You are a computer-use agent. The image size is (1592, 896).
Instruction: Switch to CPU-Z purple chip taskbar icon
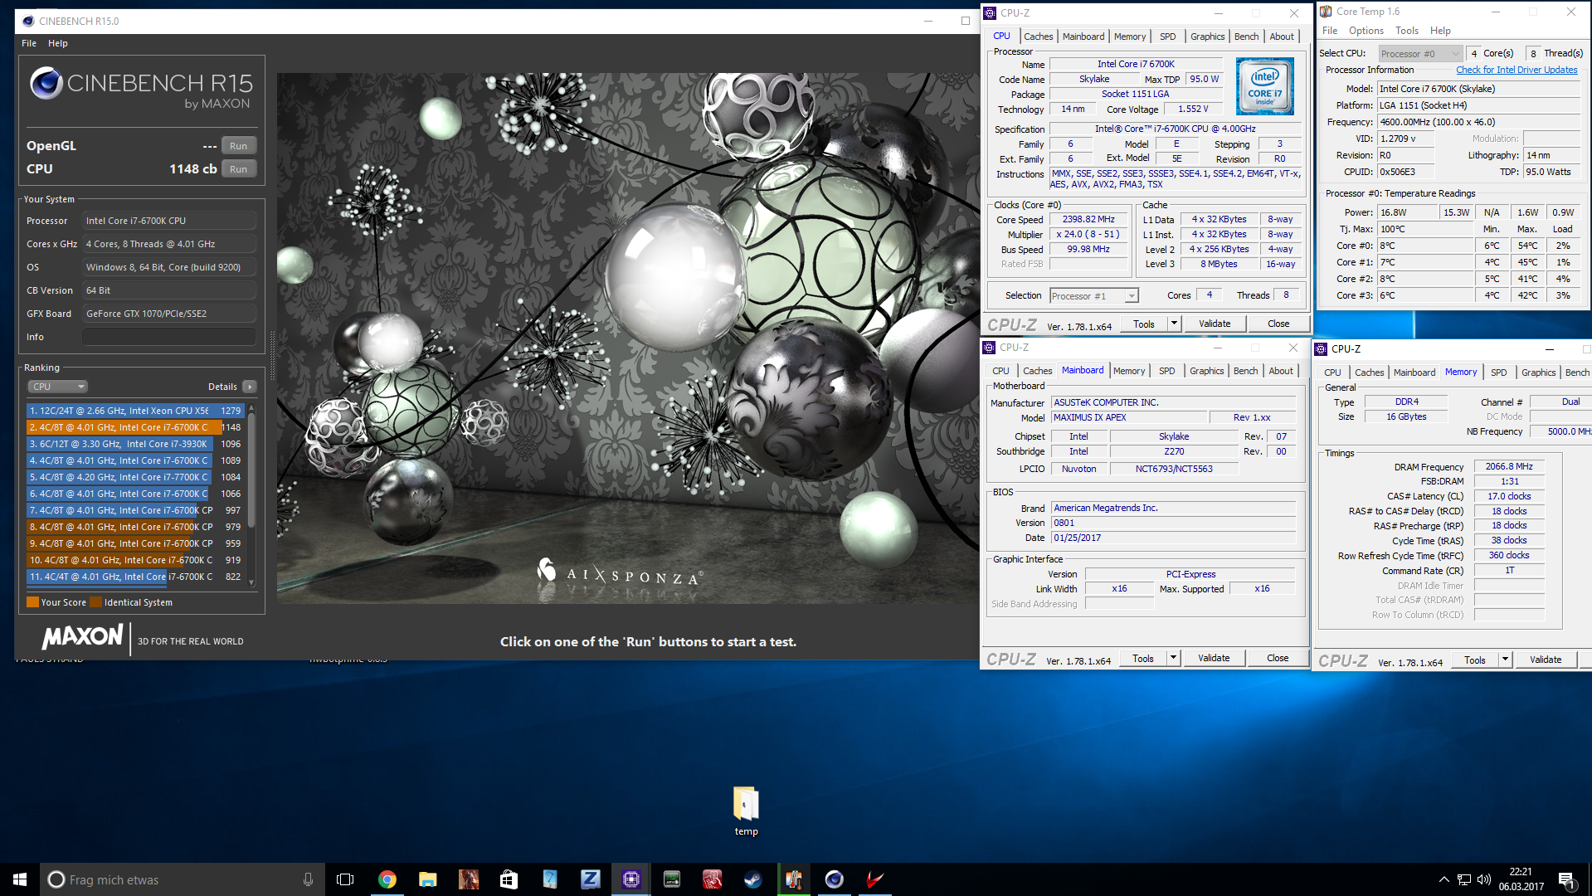[x=631, y=879]
